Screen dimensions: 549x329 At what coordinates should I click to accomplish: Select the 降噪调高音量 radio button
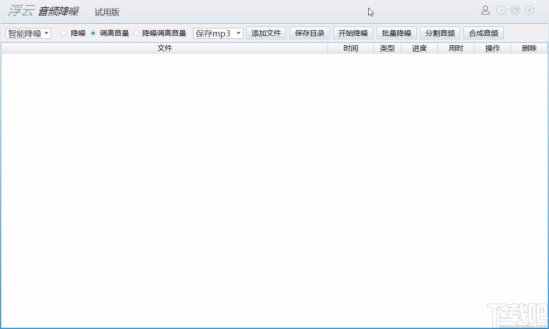[x=136, y=33]
